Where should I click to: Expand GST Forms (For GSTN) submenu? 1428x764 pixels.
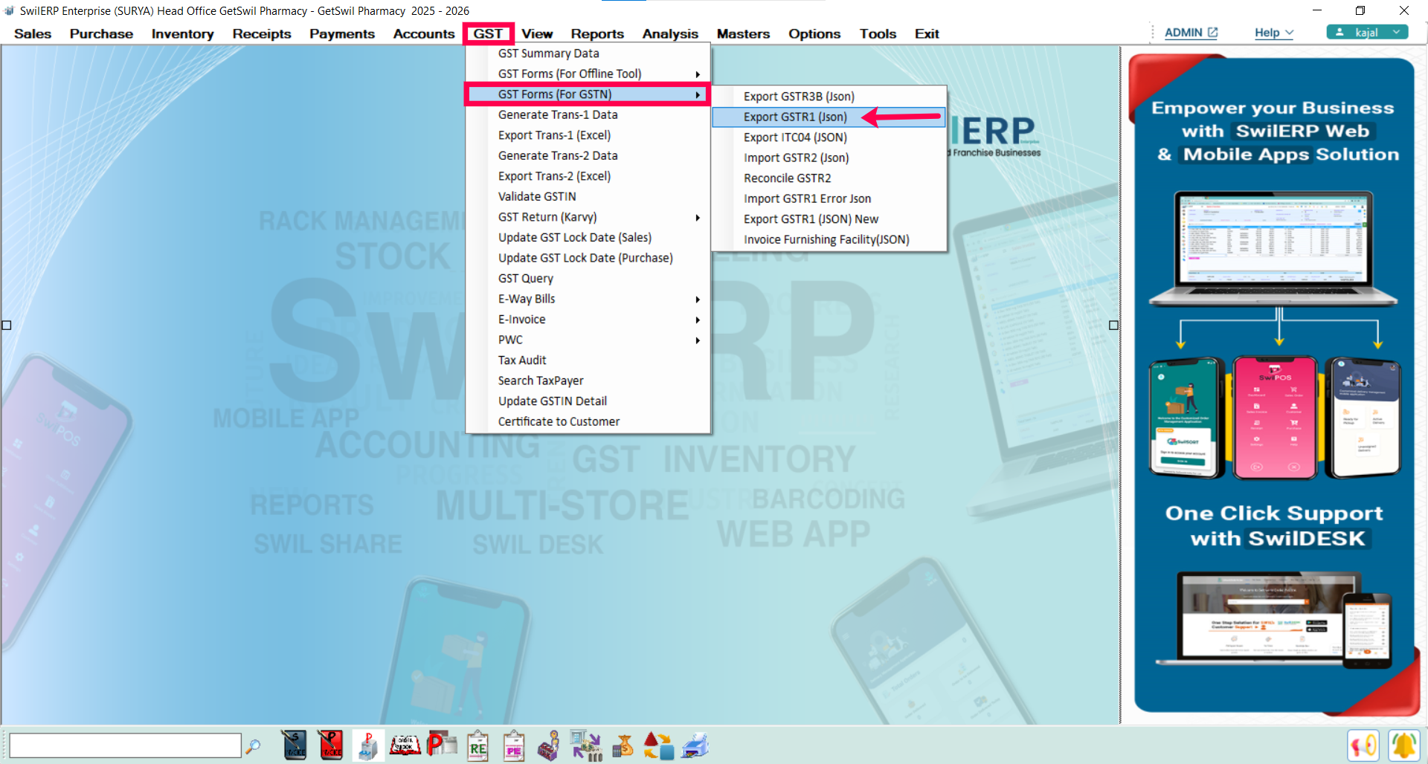588,94
